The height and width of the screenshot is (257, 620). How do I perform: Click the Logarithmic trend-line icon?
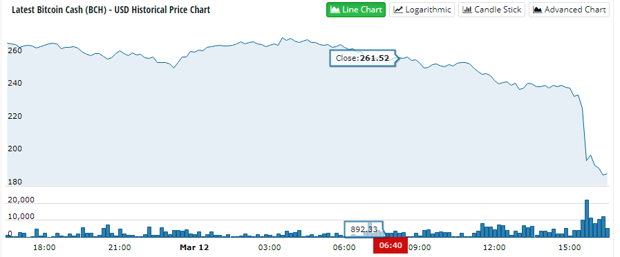click(x=398, y=10)
